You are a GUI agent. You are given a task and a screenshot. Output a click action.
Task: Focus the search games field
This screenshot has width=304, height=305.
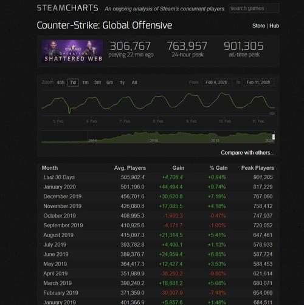[x=254, y=8]
